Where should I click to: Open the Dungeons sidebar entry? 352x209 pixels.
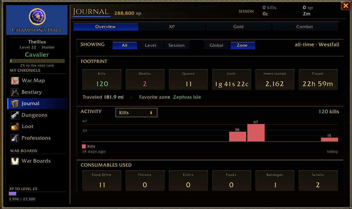(x=37, y=115)
